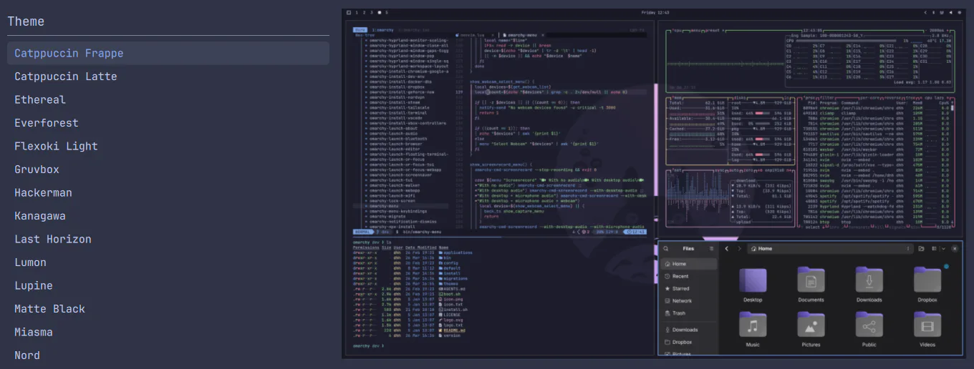The height and width of the screenshot is (369, 974).
Task: Expand view options chevron in Files
Action: point(942,249)
